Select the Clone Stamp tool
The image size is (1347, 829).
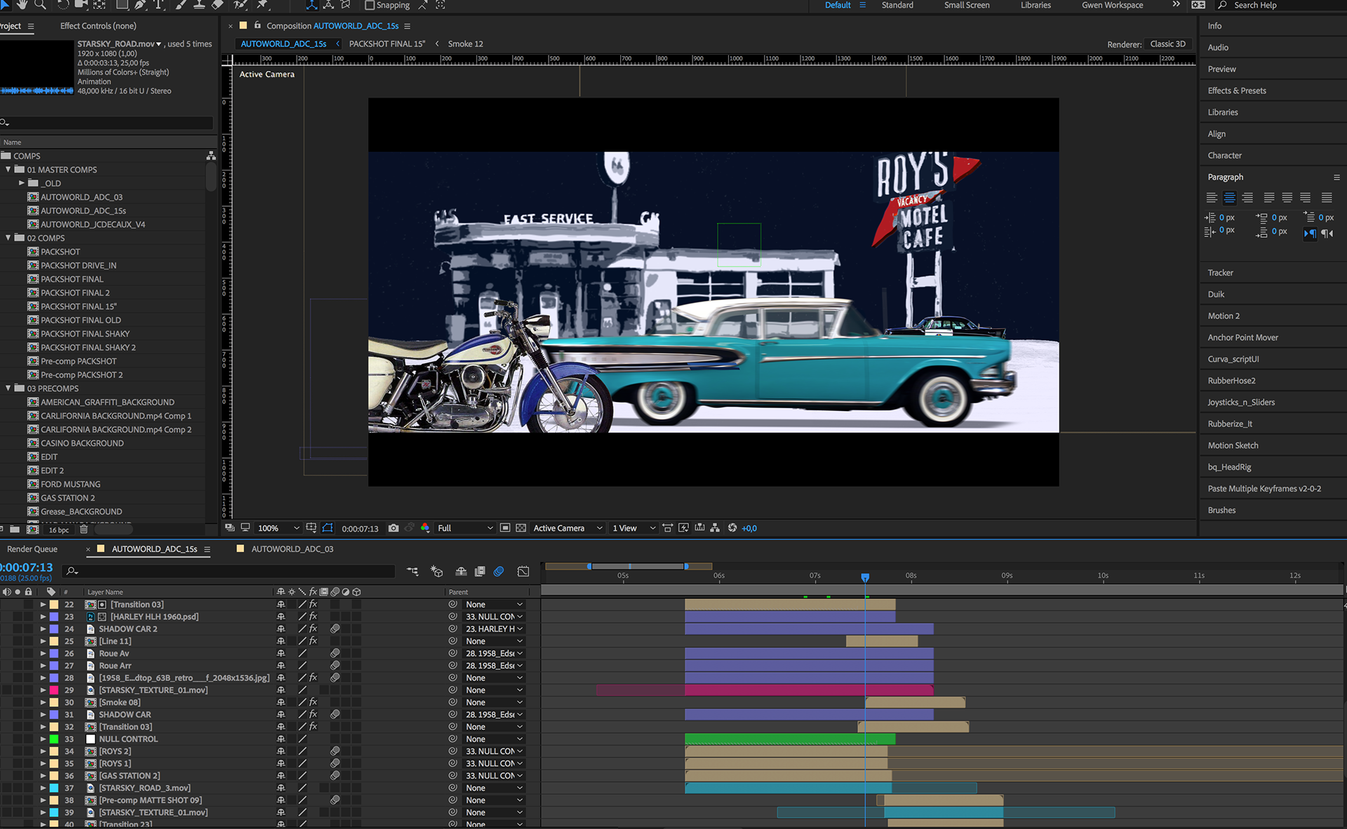point(199,5)
